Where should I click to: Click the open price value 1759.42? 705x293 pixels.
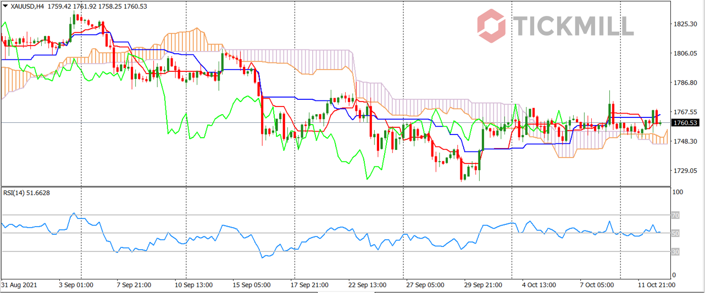[58, 7]
